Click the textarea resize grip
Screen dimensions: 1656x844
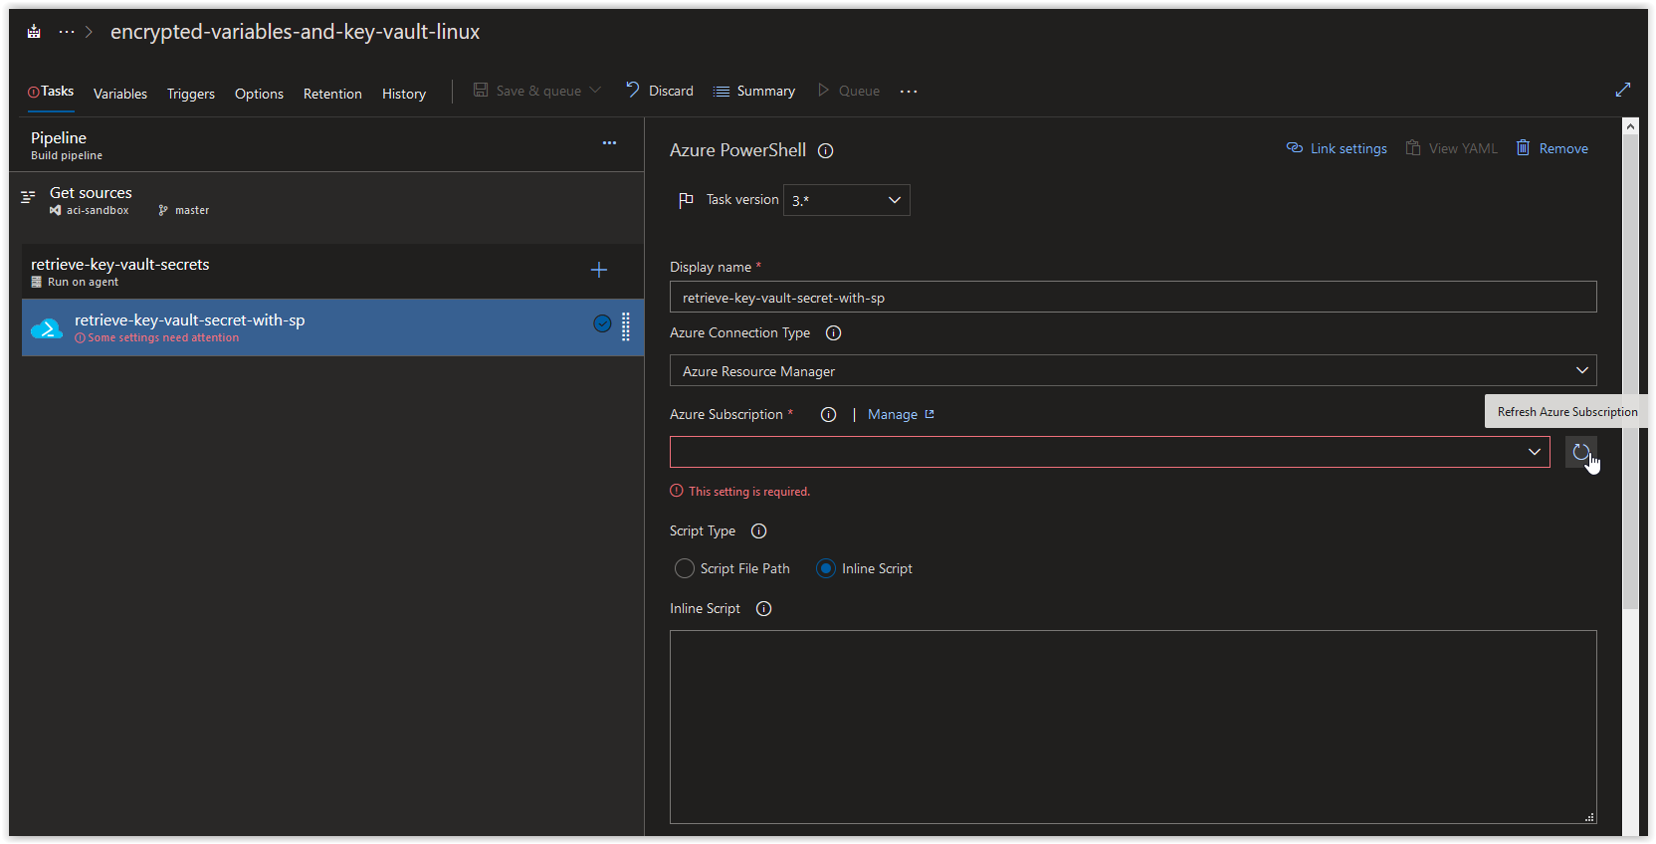[x=1589, y=817]
